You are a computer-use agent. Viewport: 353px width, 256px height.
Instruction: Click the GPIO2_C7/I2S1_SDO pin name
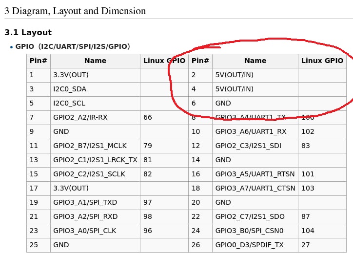coord(249,216)
